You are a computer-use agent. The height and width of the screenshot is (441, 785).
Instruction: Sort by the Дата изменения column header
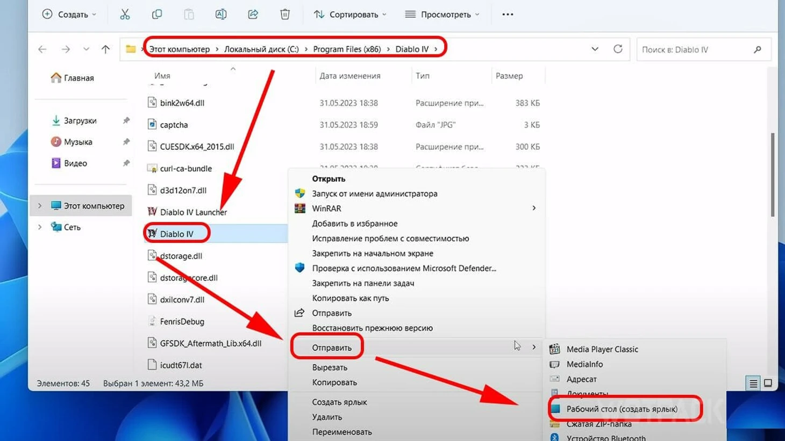349,76
